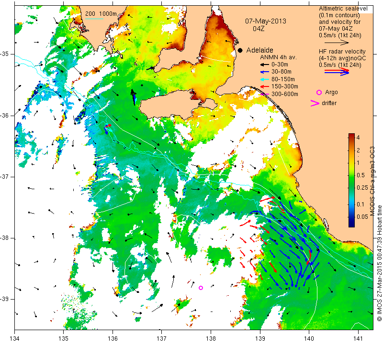Click the longitude label 138
This screenshot has height=344, width=383.
[x=211, y=339]
